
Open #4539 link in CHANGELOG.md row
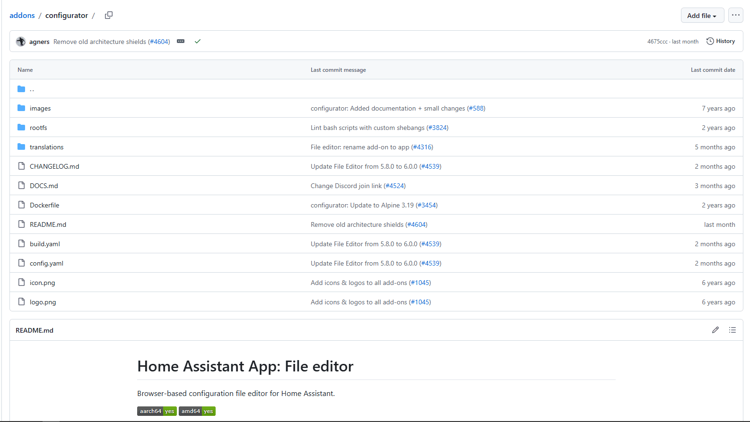pyautogui.click(x=430, y=167)
